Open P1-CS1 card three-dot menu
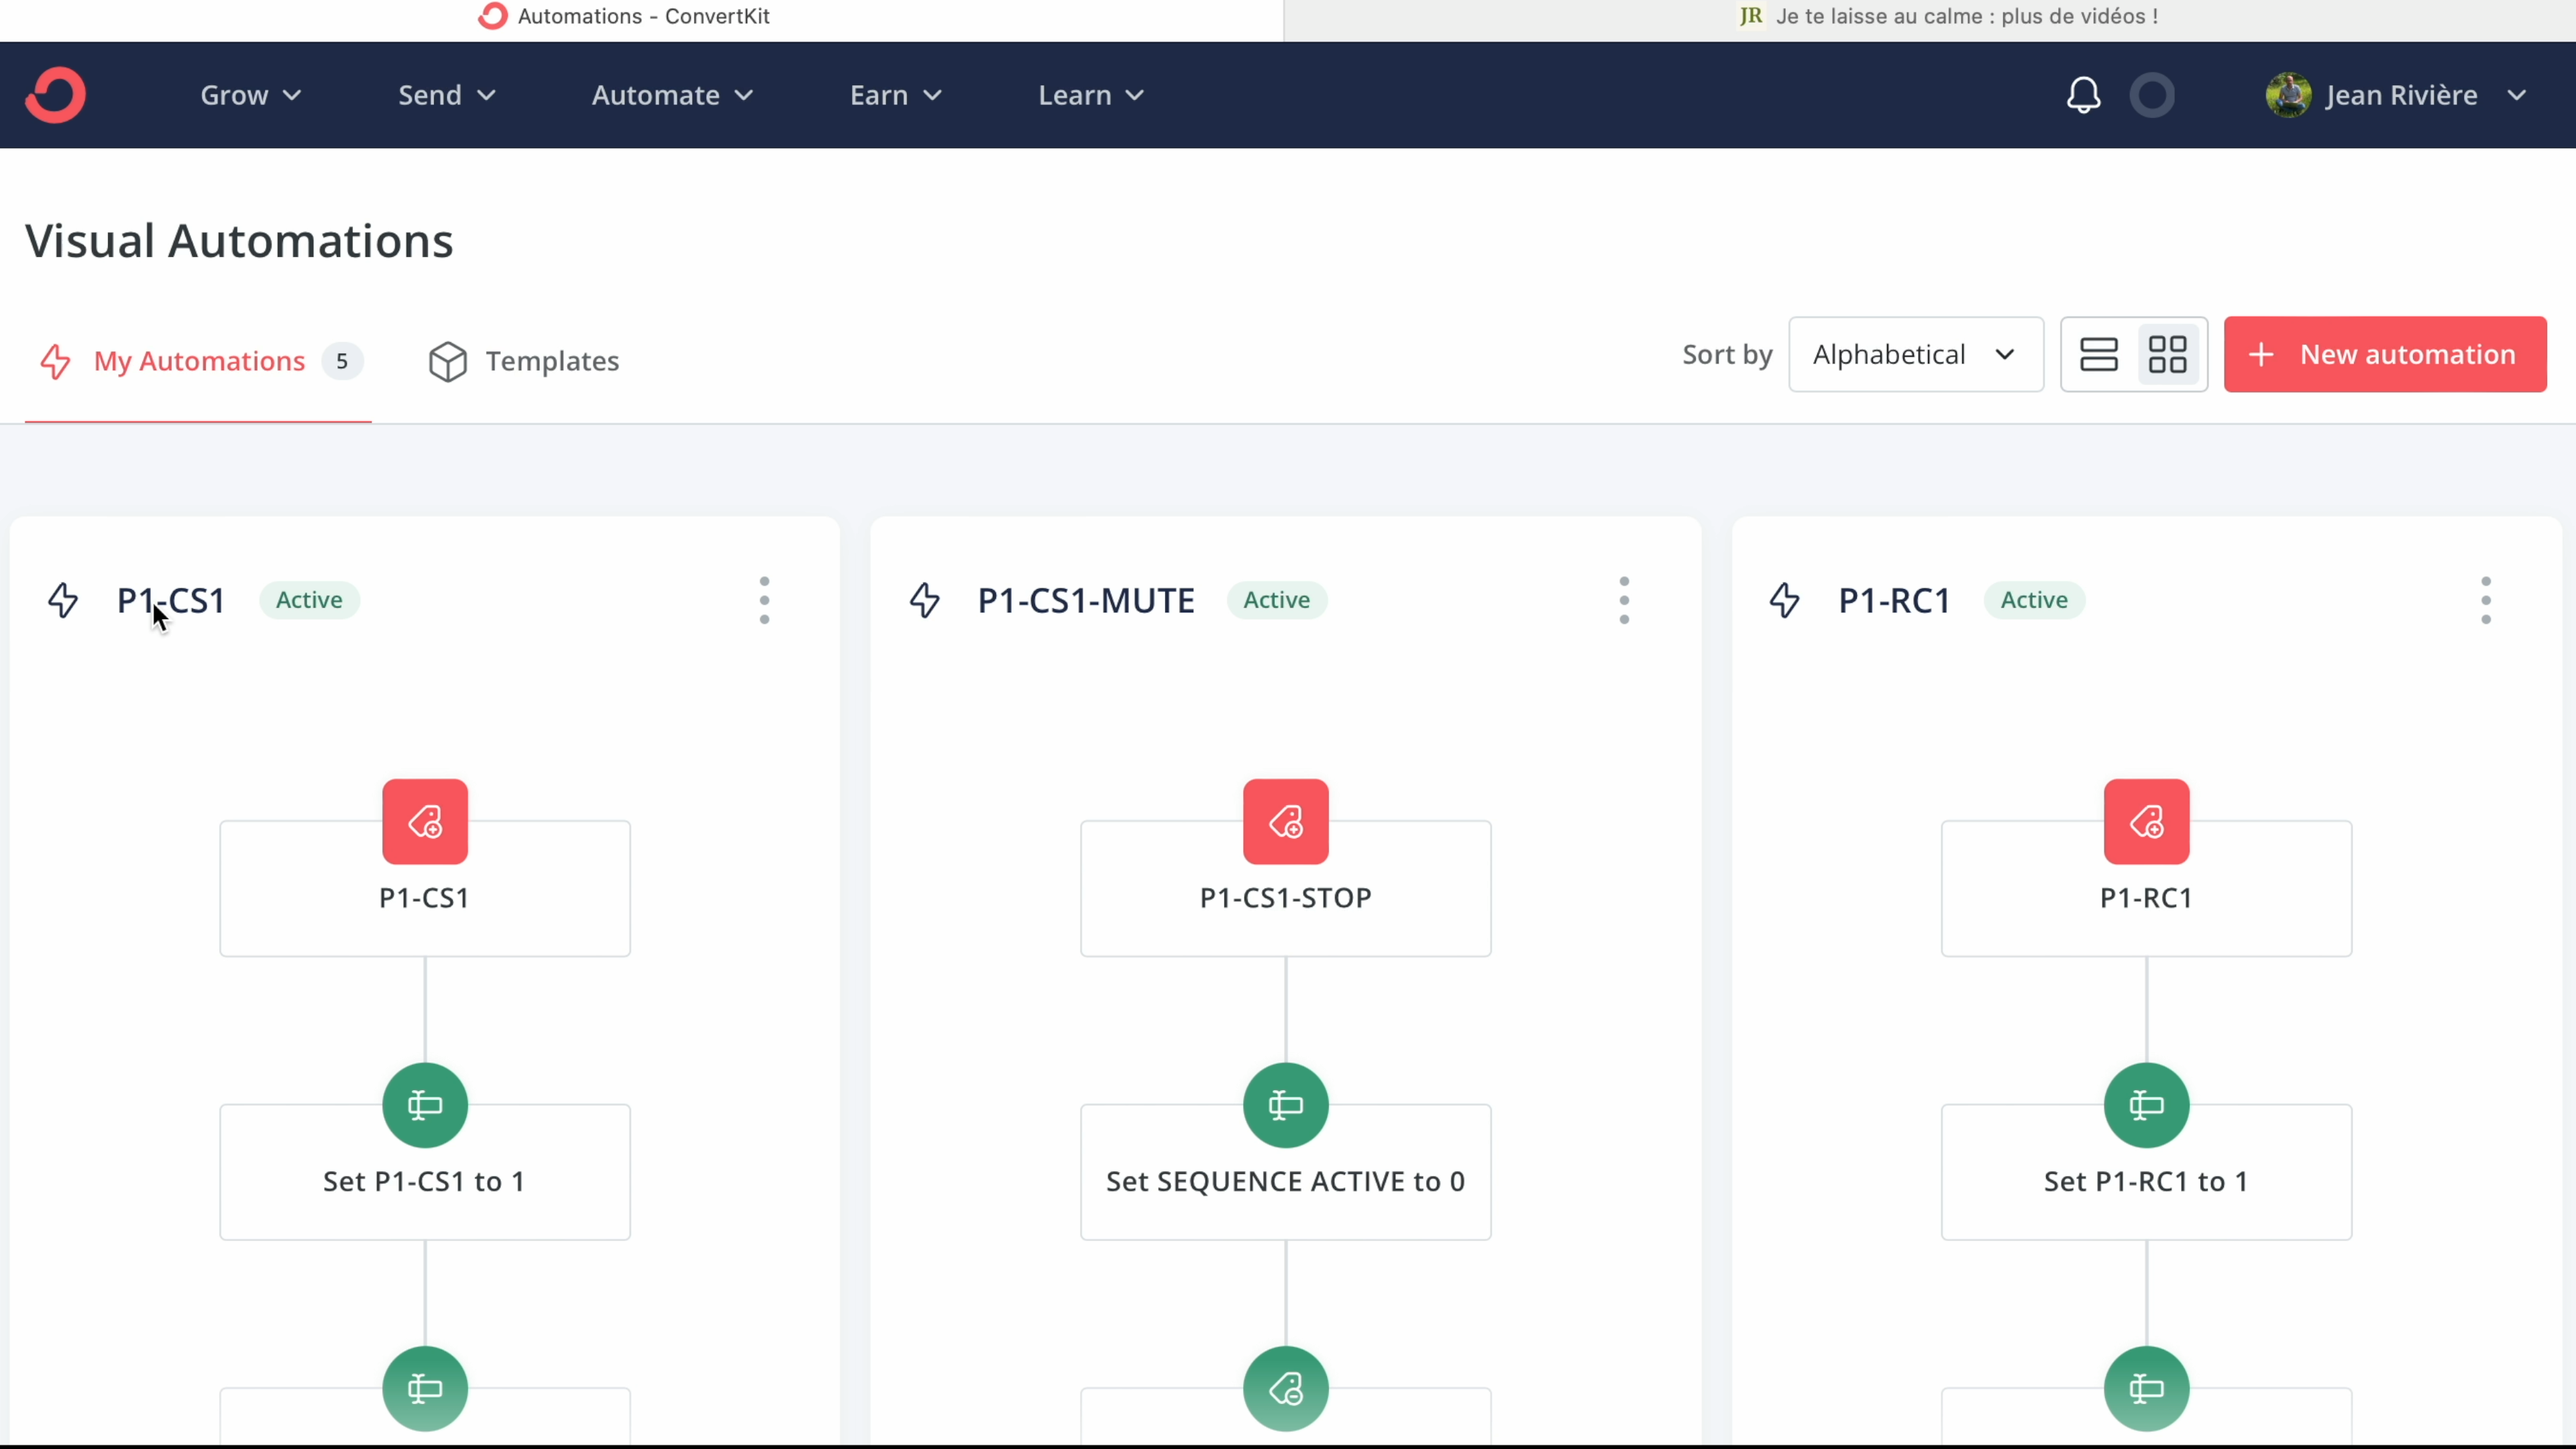Viewport: 2576px width, 1449px height. [764, 600]
